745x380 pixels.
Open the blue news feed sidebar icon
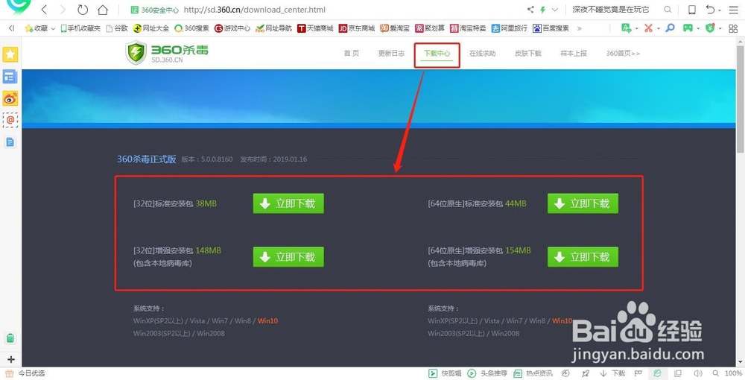click(x=10, y=76)
